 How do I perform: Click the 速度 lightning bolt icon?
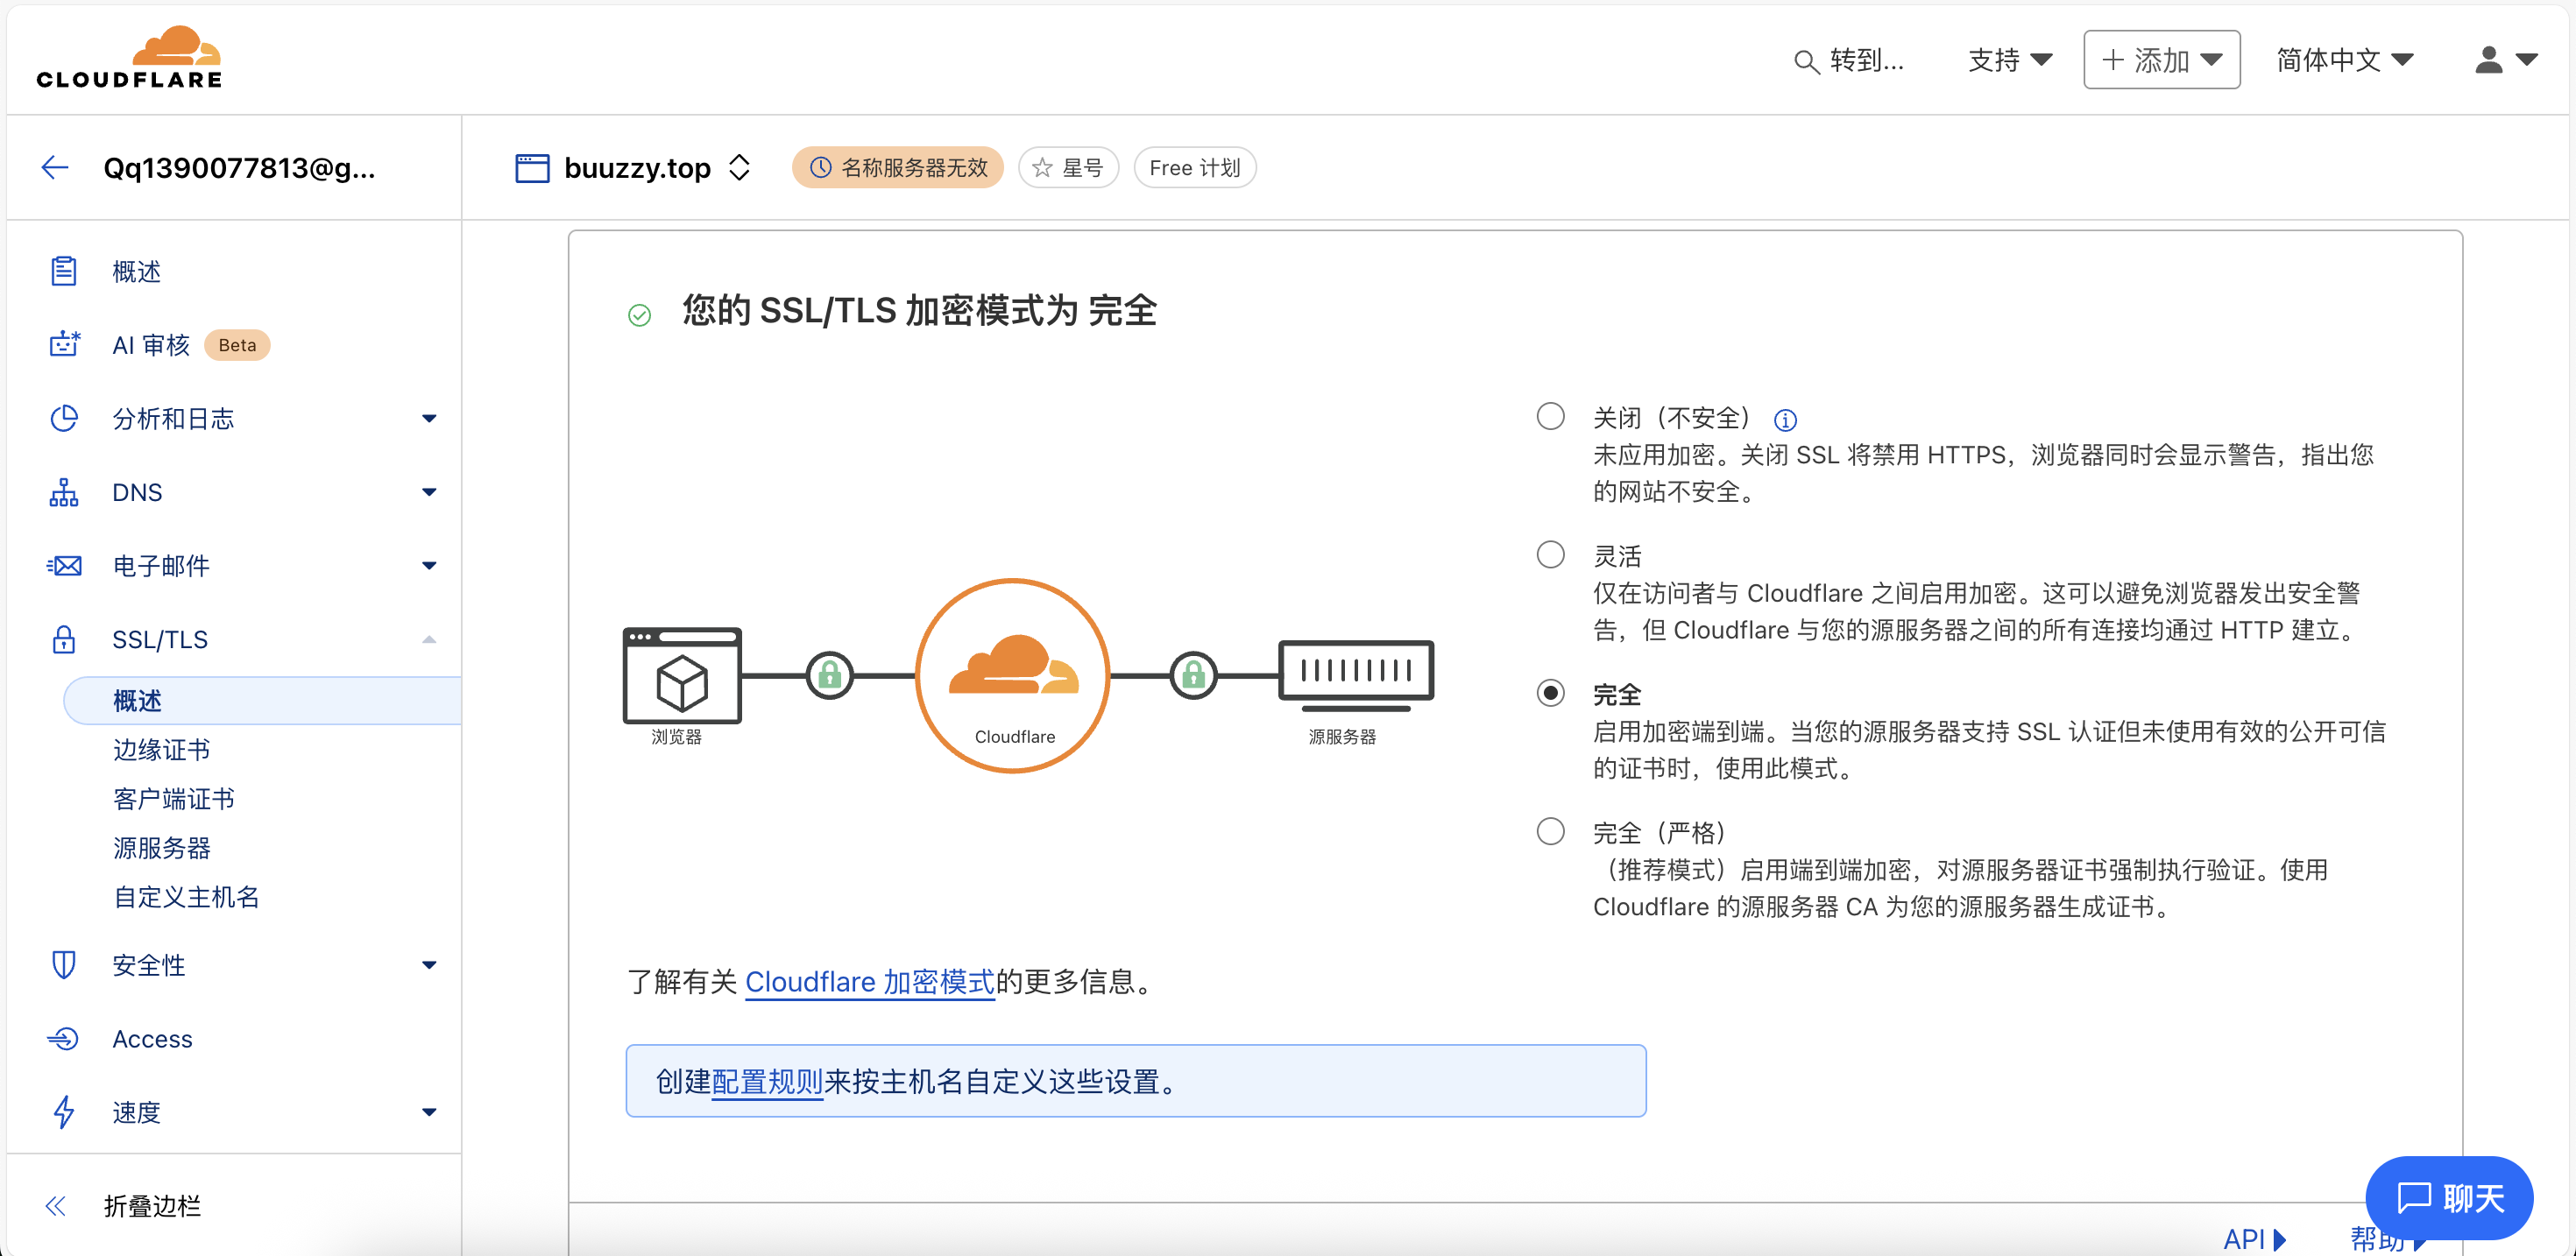pyautogui.click(x=64, y=1112)
